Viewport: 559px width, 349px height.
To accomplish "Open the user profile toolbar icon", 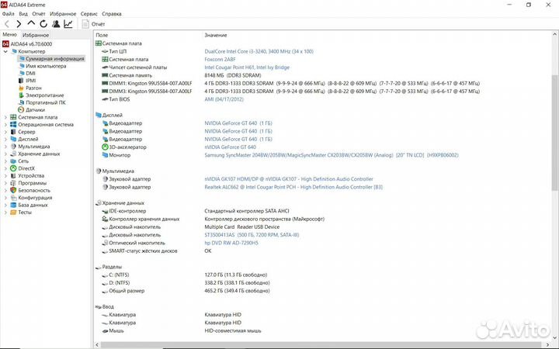I will 55,24.
